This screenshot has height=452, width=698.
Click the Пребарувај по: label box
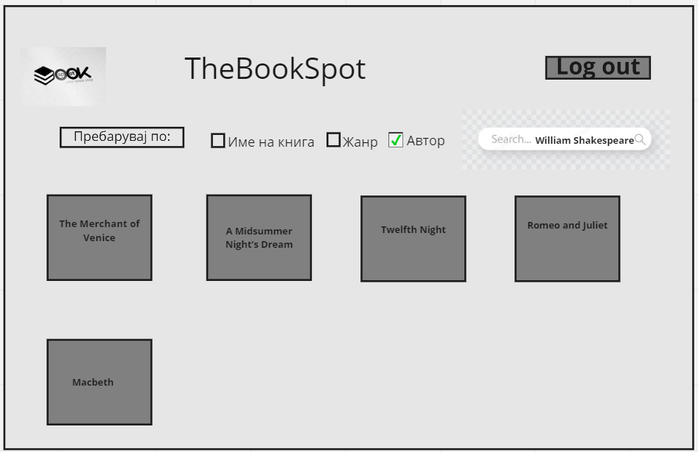coord(122,137)
